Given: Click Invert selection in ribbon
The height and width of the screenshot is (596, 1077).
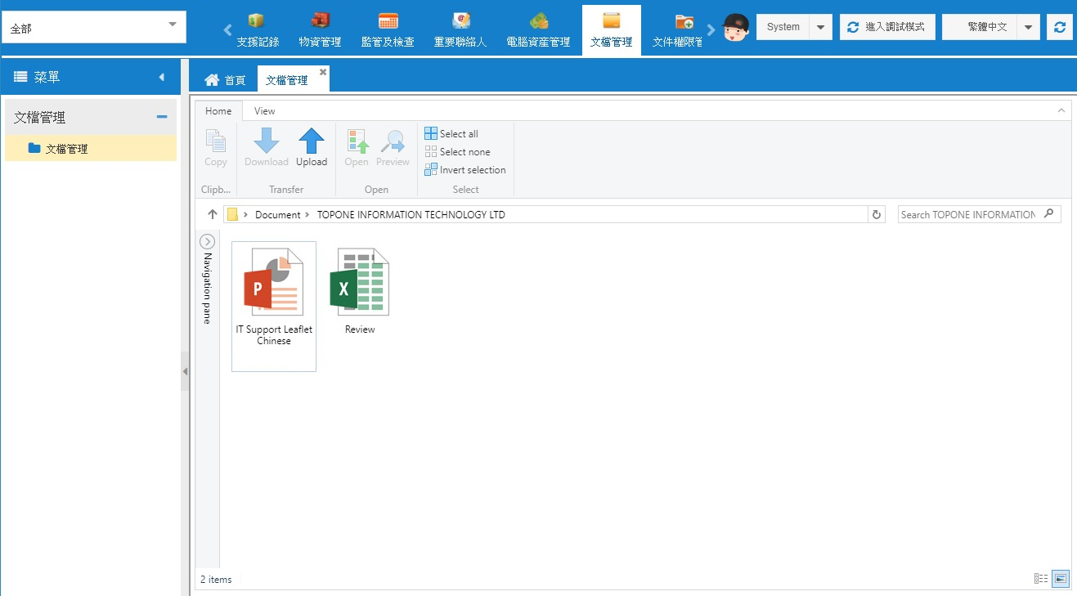Looking at the screenshot, I should click(x=465, y=170).
